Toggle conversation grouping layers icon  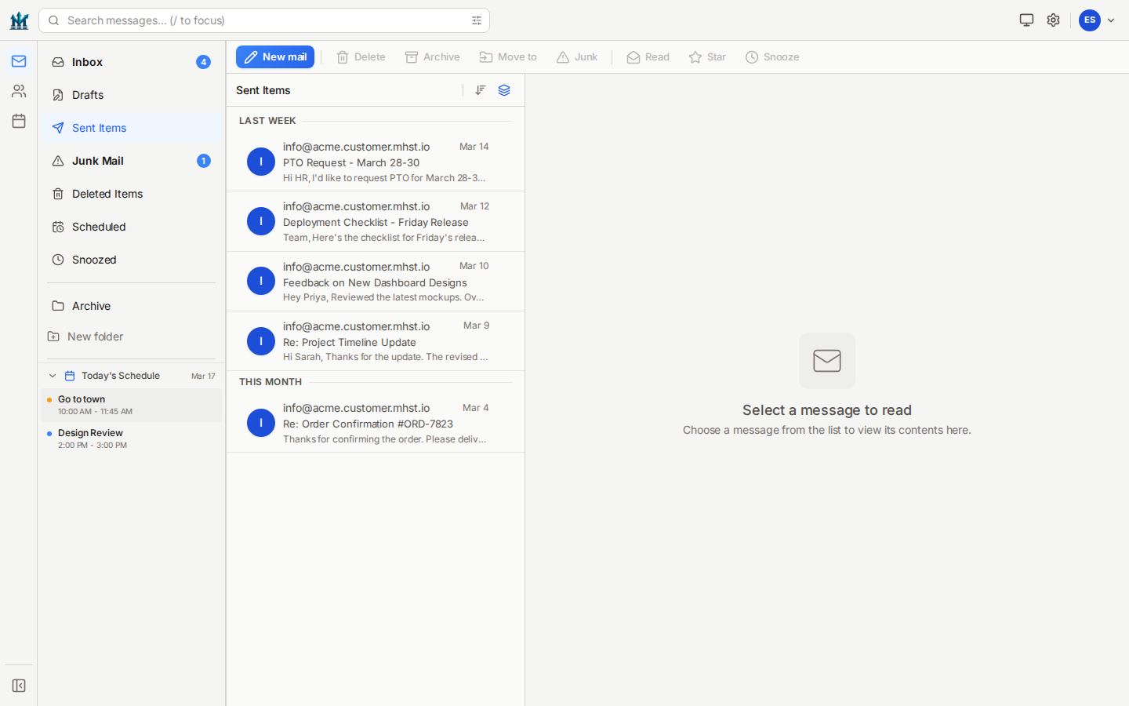tap(504, 90)
